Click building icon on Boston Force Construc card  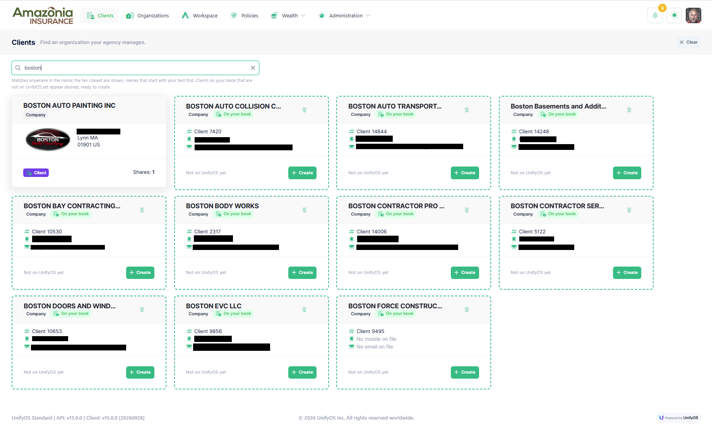tap(467, 309)
